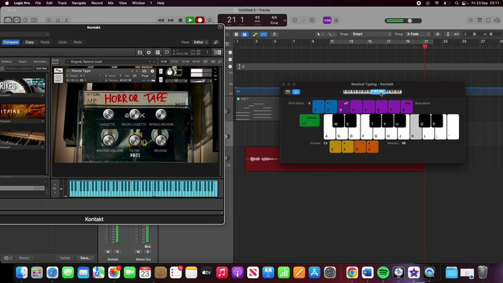Open Spotify from the dock
The width and height of the screenshot is (503, 283).
383,273
